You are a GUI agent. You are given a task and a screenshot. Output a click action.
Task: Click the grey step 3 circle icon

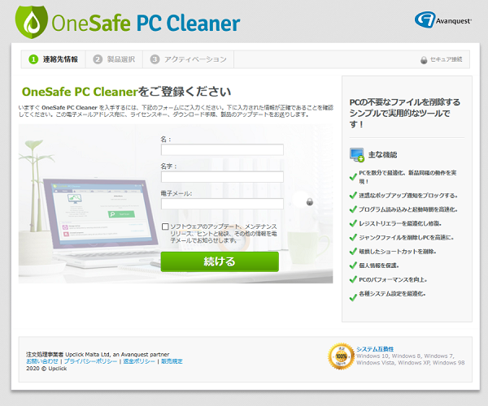click(x=155, y=59)
